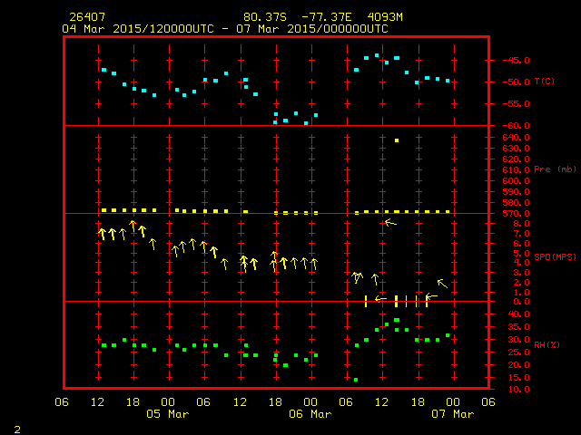Select the 05 Mar date label

pyautogui.click(x=168, y=414)
